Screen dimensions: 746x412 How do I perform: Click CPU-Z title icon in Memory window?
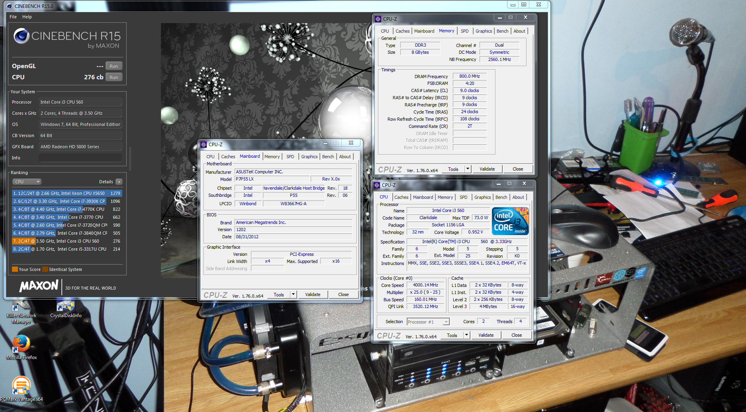click(378, 19)
